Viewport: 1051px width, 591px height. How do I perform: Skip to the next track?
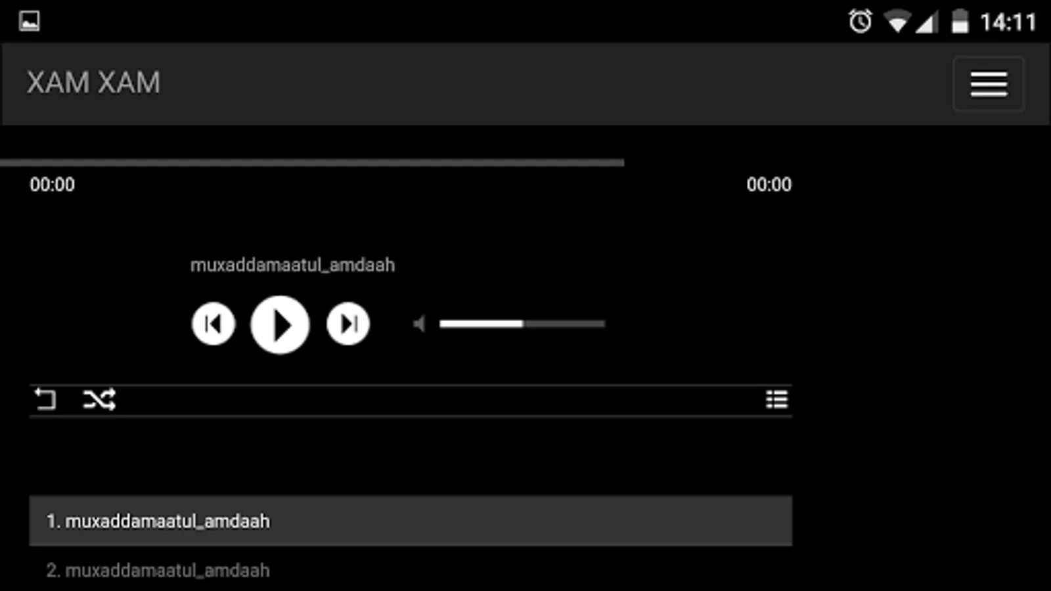click(x=348, y=324)
